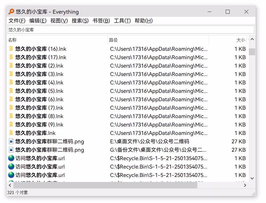The image size is (266, 203).
Task: Select first 访问悠久的小宝库.url file name
Action: pyautogui.click(x=40, y=158)
